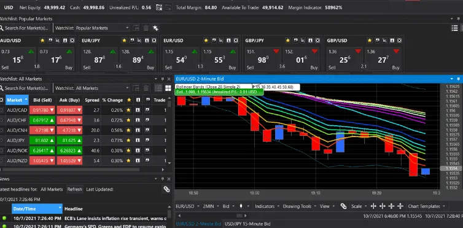Open the 2MIN timeframe dropdown

click(x=211, y=206)
